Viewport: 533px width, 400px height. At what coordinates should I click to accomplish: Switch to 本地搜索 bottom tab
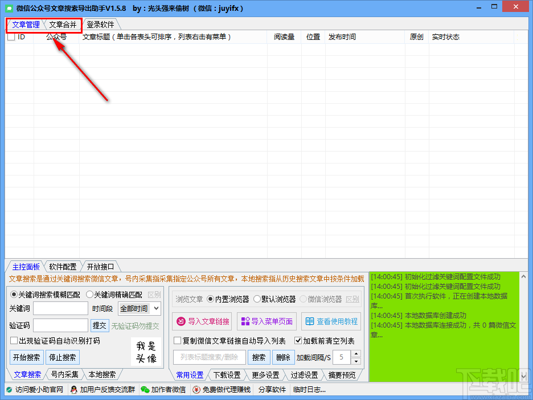tap(102, 374)
